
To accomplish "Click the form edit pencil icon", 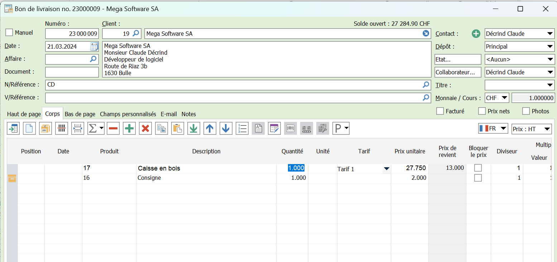I will click(274, 128).
